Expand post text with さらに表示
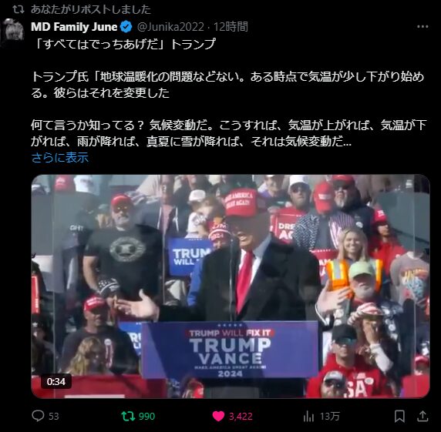 pos(60,157)
